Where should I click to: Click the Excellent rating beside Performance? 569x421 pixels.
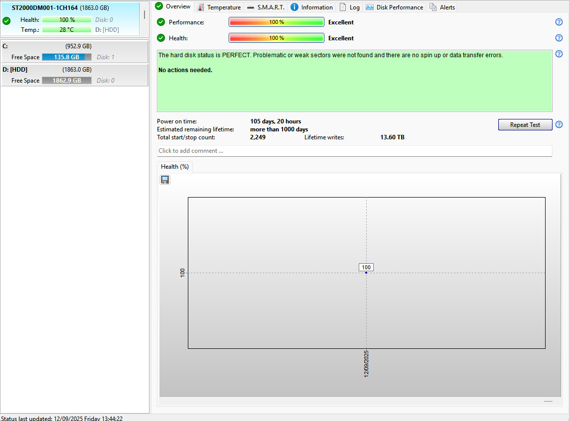click(x=341, y=22)
